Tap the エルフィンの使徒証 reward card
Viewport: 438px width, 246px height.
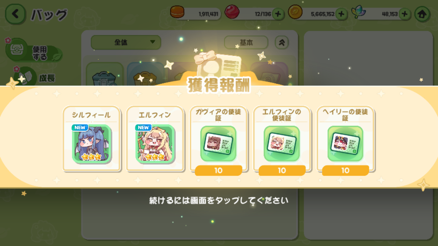coord(282,140)
